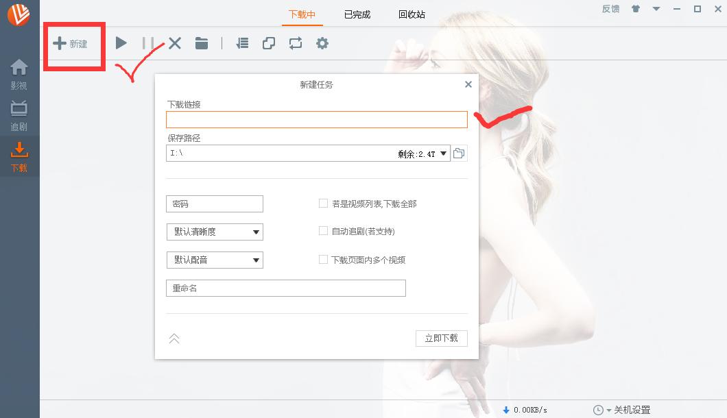Click the download queue list icon
The image size is (727, 418).
241,43
